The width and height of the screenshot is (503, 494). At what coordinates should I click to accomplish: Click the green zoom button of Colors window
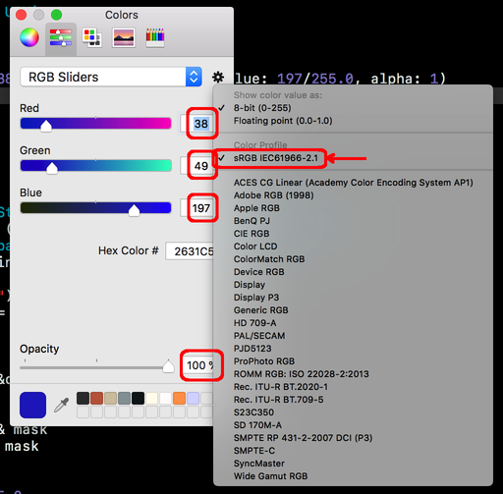click(56, 15)
